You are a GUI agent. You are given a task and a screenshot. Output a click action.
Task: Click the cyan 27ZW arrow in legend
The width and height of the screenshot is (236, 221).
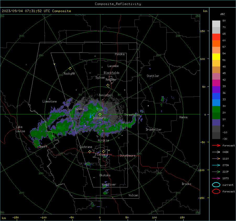216,165
